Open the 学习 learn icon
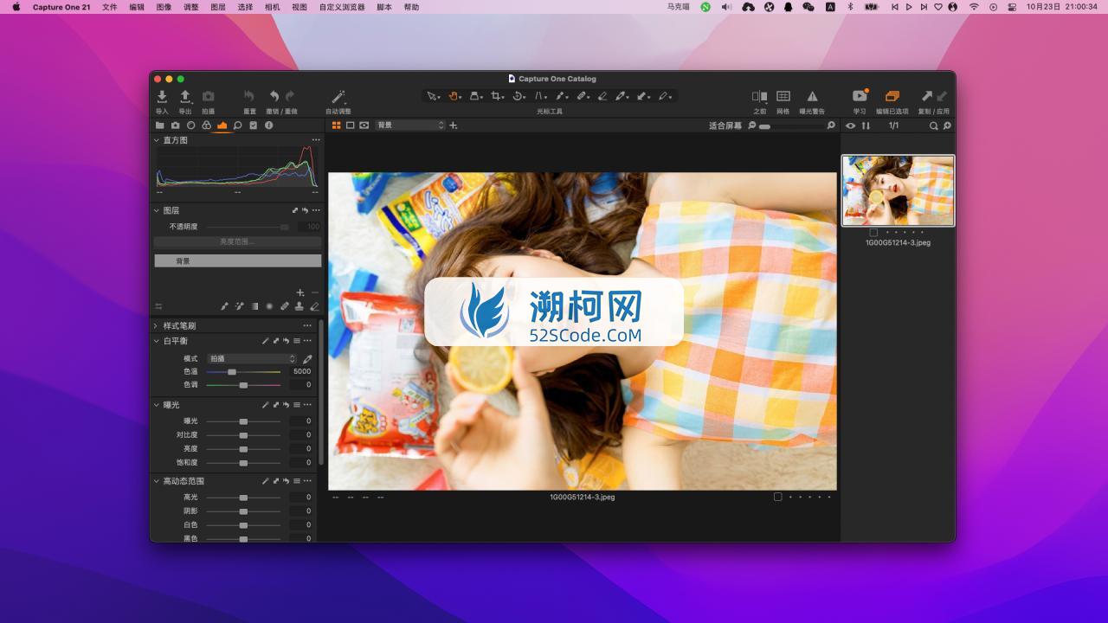This screenshot has width=1108, height=623. (x=860, y=96)
